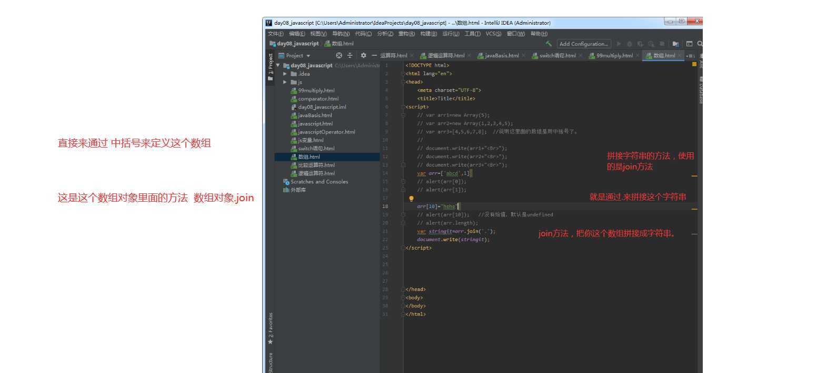Image resolution: width=827 pixels, height=373 pixels.
Task: Click the Stop square icon in toolbar
Action: coord(662,44)
